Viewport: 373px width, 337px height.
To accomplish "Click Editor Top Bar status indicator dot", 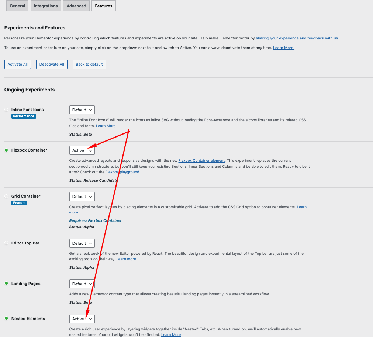I will pyautogui.click(x=6, y=243).
